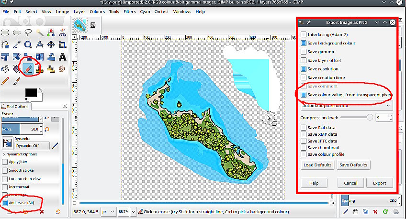Click Load Defaults button
This screenshot has width=406, height=219.
[317, 164]
